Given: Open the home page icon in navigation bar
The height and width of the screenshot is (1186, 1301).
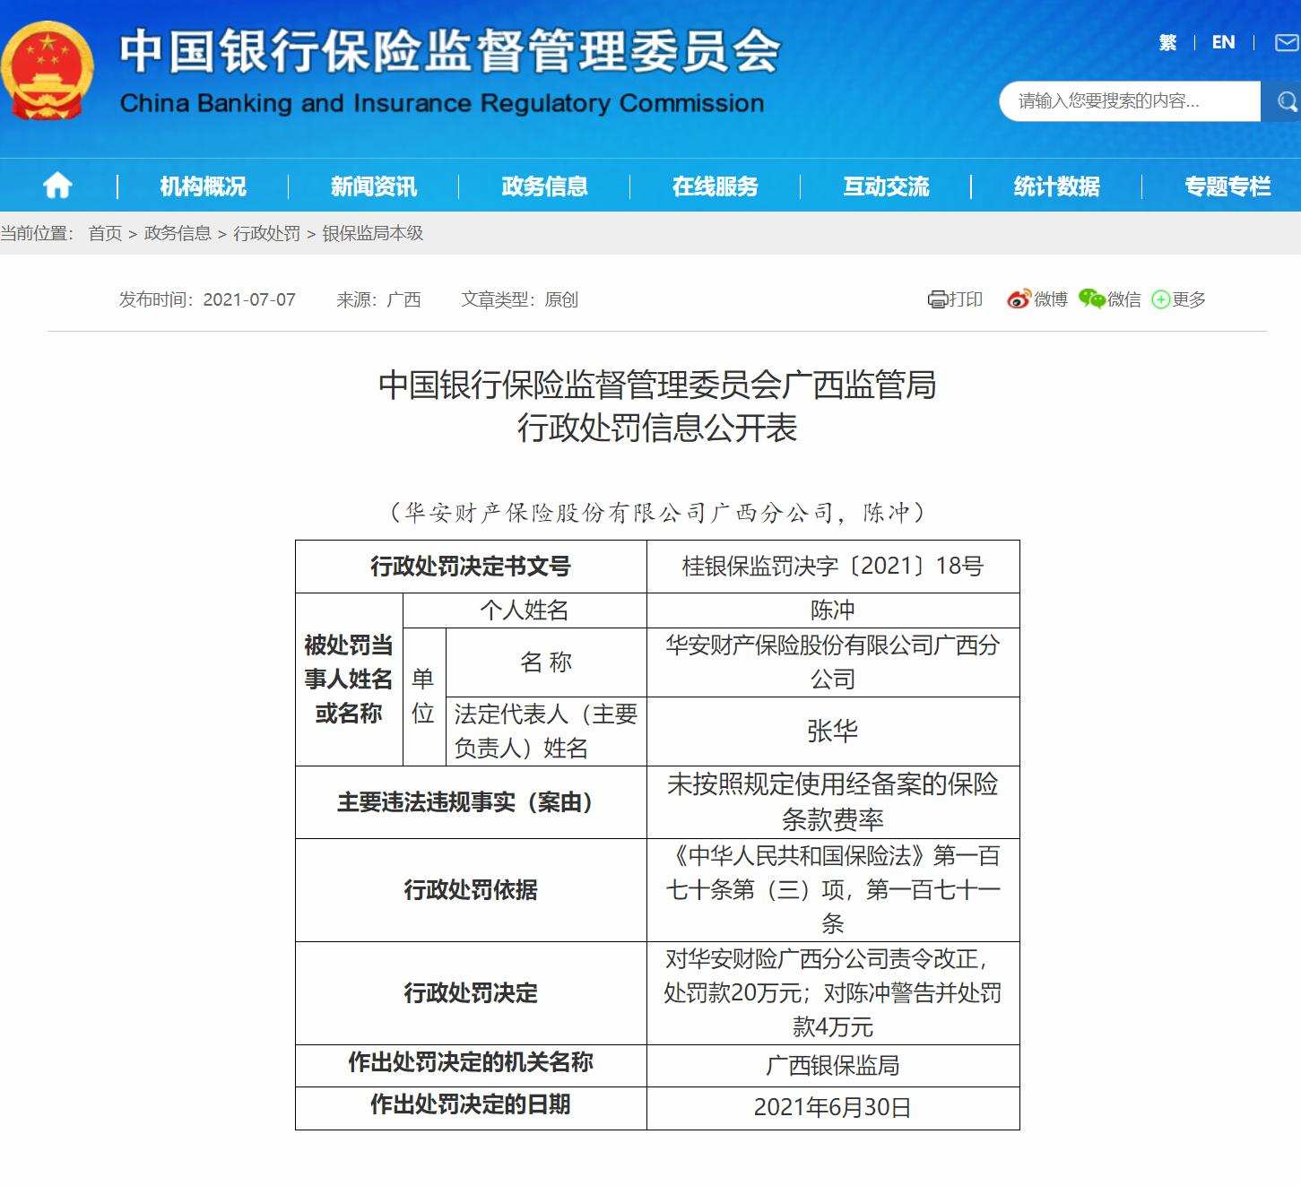Looking at the screenshot, I should [57, 186].
